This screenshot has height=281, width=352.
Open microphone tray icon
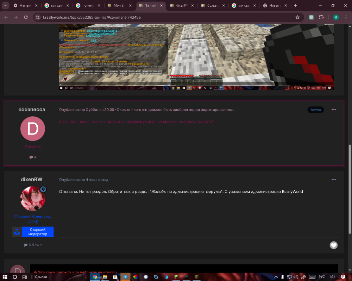coord(282,277)
